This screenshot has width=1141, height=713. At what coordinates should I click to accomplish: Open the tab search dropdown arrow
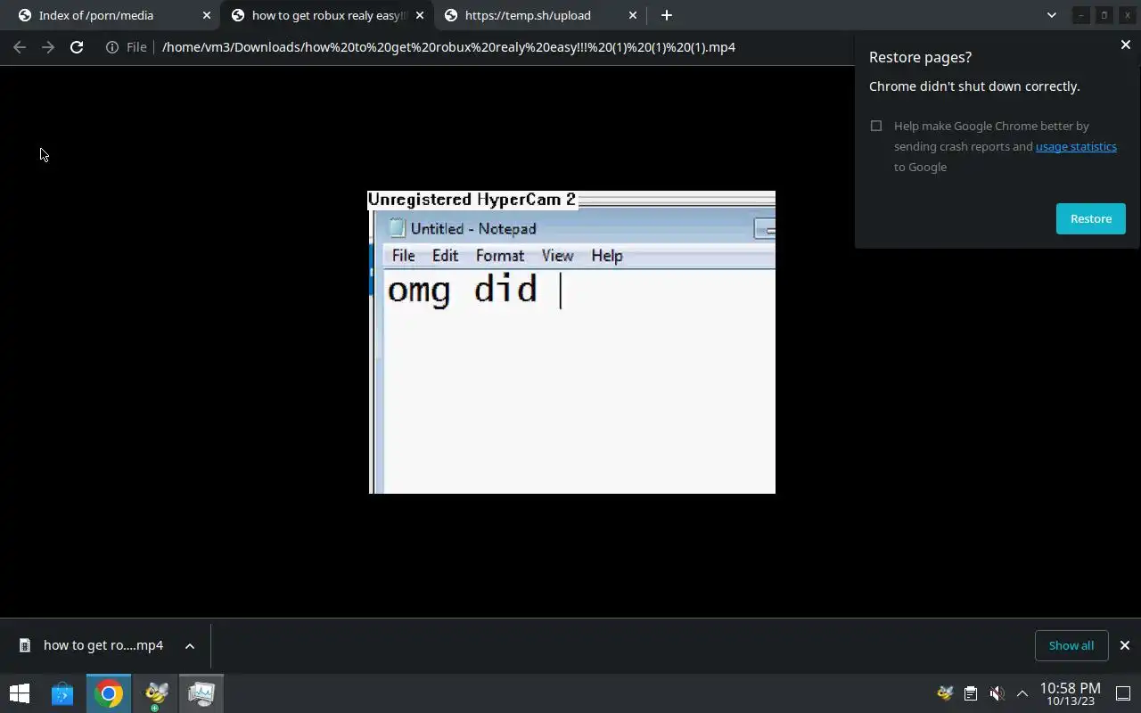point(1052,15)
